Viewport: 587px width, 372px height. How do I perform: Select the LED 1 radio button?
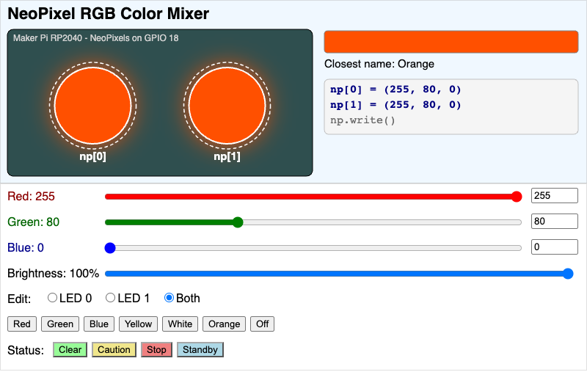pyautogui.click(x=111, y=298)
